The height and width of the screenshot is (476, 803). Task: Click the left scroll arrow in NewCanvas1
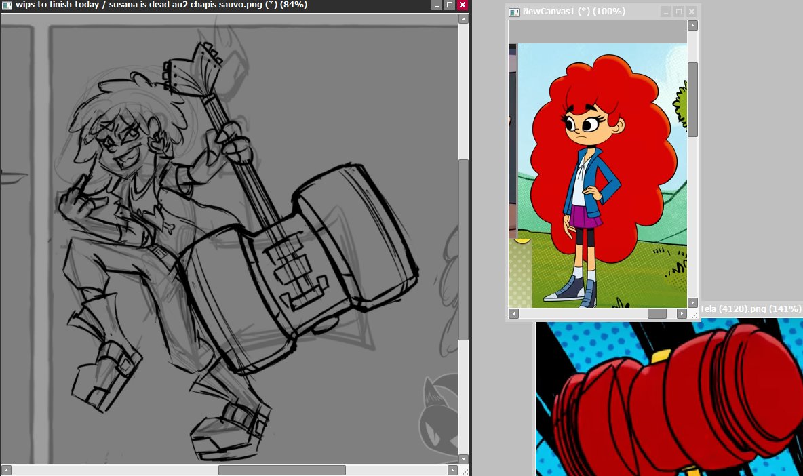513,313
